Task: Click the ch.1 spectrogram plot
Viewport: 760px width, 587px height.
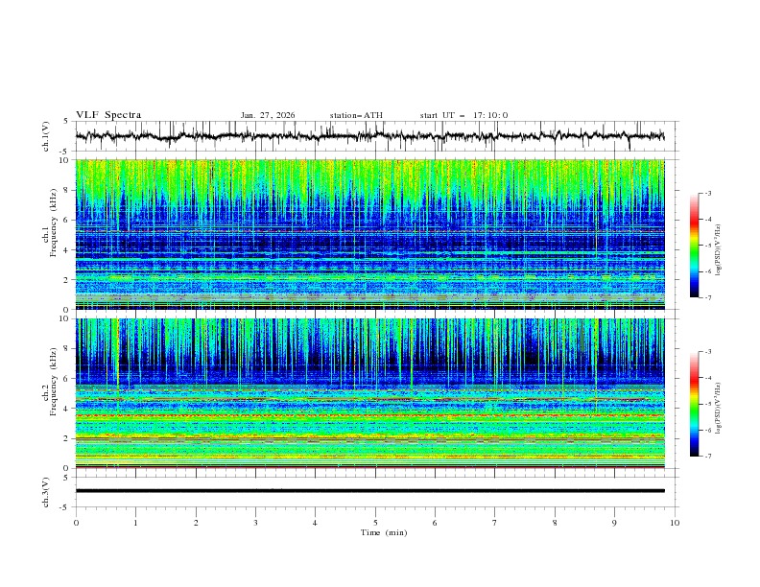Action: (370, 234)
